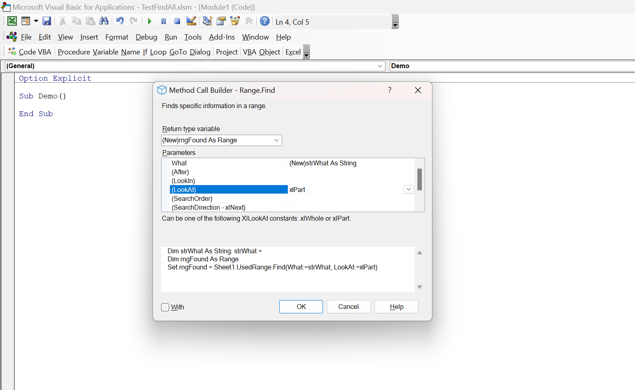Select the (SearchOrder) parameter row
635x390 pixels.
(x=292, y=198)
